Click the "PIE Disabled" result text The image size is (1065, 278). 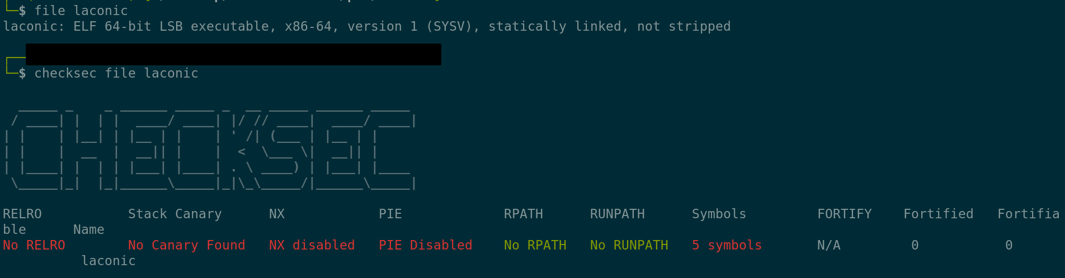coord(425,245)
